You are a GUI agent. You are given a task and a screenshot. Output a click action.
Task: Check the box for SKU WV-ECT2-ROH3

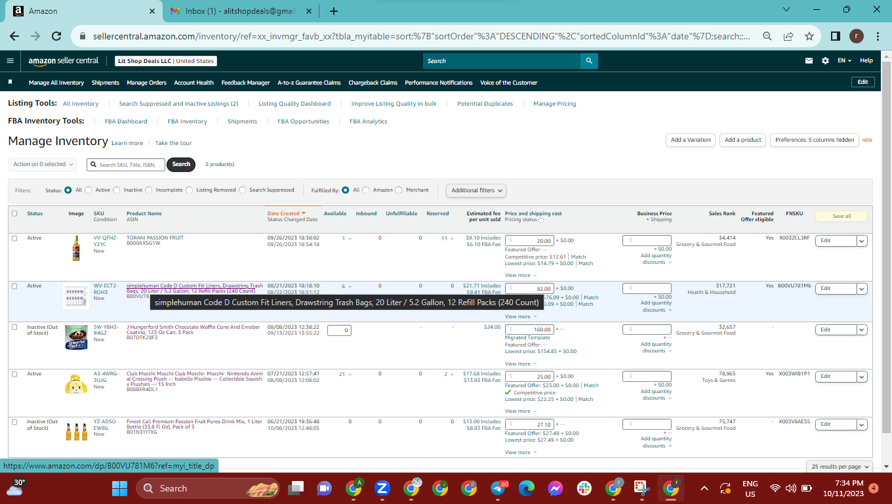click(x=14, y=286)
